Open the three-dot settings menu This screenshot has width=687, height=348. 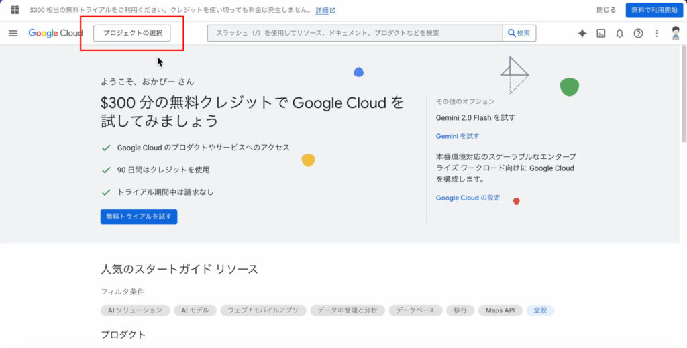657,34
